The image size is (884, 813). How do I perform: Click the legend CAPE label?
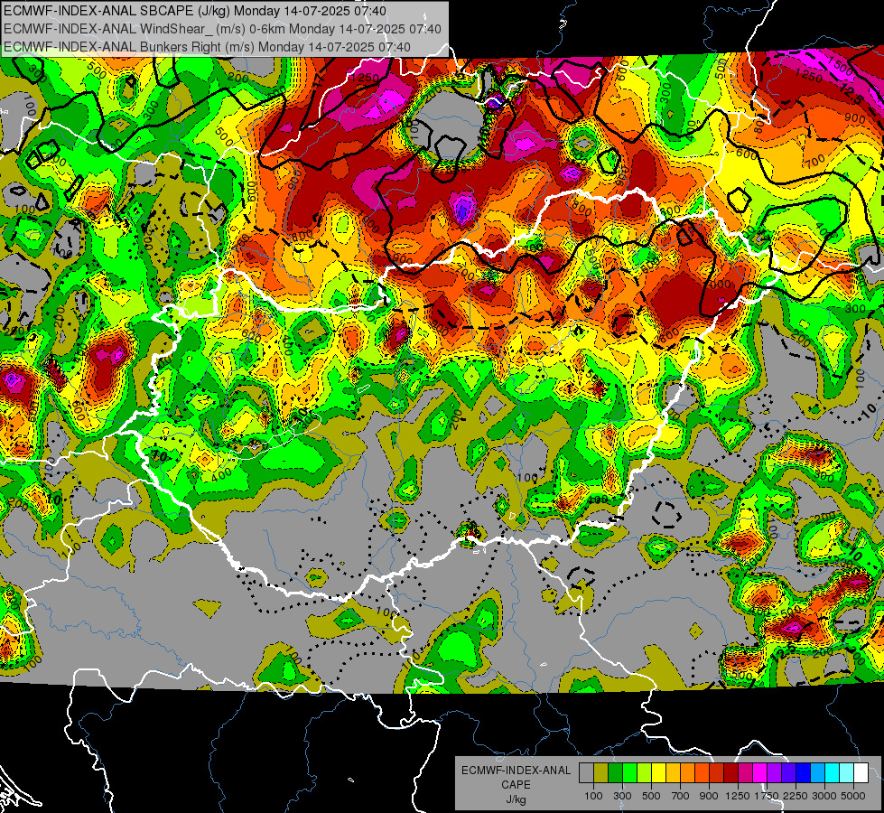pos(516,785)
